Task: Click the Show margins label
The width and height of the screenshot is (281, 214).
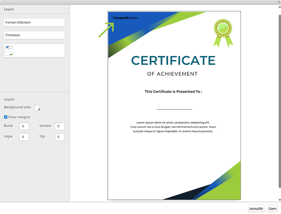Action: (x=19, y=117)
